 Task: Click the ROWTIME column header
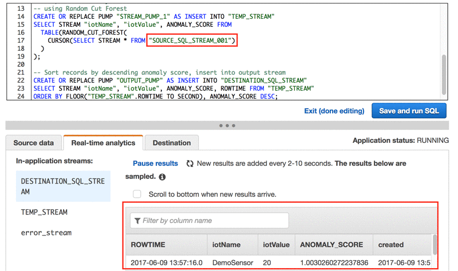167,245
